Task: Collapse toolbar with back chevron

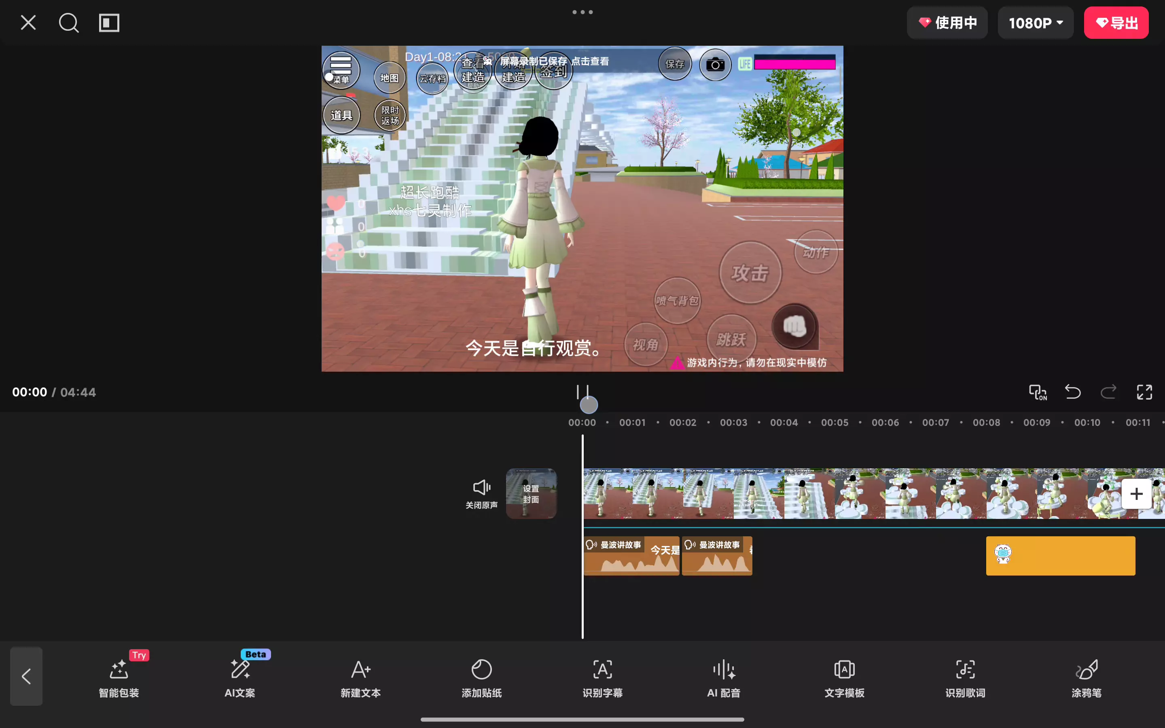Action: pyautogui.click(x=26, y=676)
